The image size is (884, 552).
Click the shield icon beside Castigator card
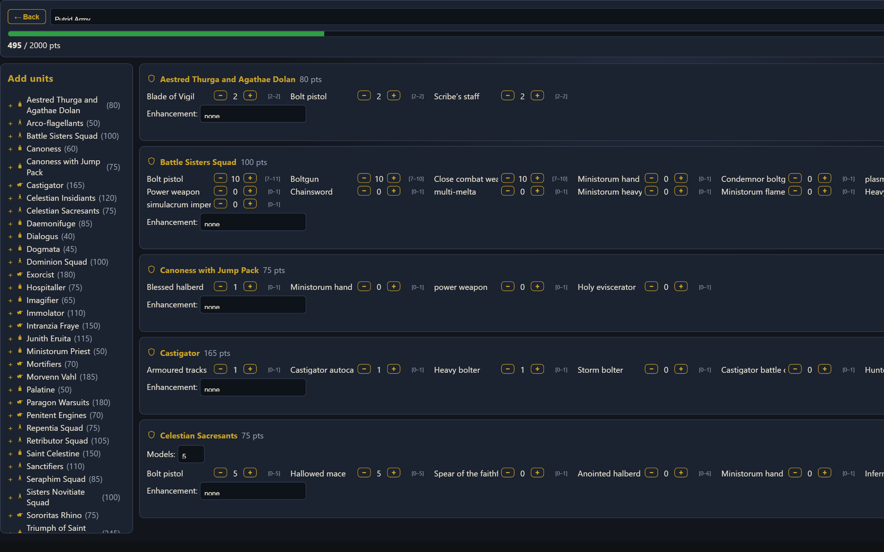(151, 352)
